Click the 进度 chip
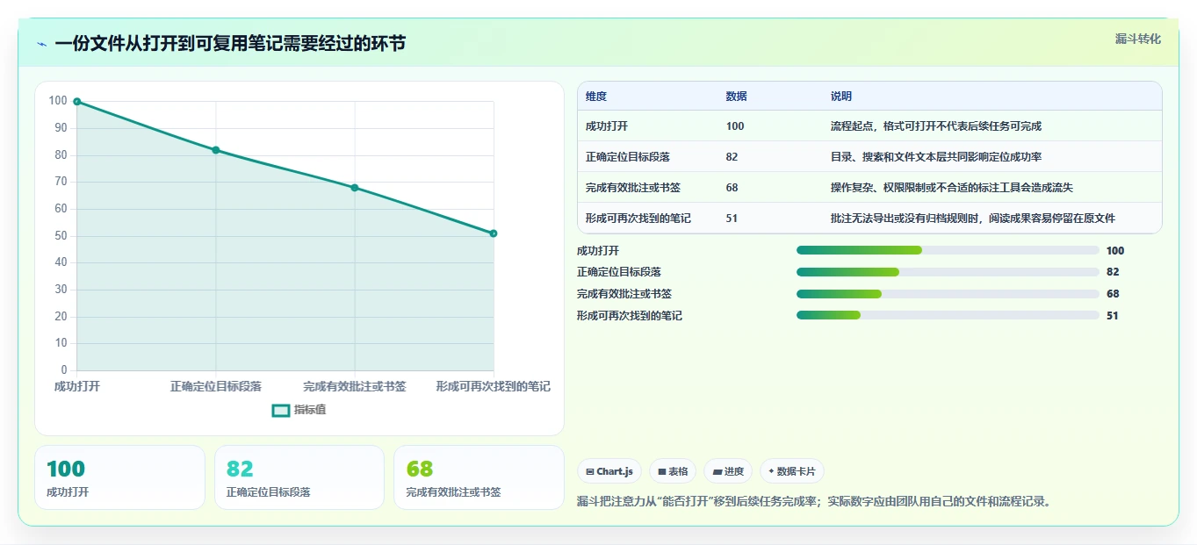The width and height of the screenshot is (1197, 545). coord(728,471)
